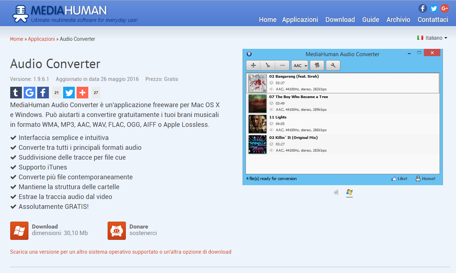Viewport: 456px width, 273px height.
Task: Click the piggy bank Donare icon
Action: click(117, 231)
